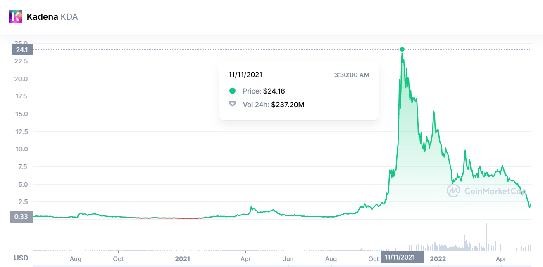Select the 0.33 price badge on axis

coord(21,217)
